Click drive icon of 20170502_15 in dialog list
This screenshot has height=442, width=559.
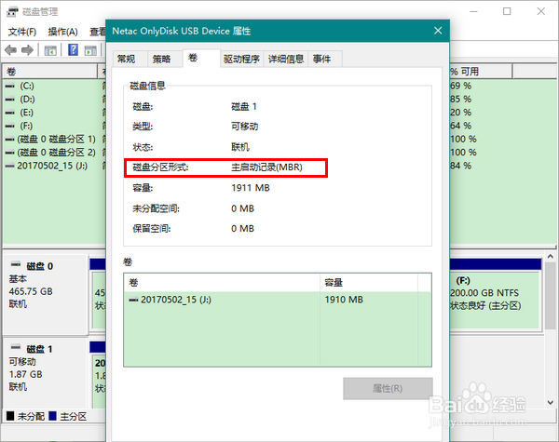[x=133, y=300]
